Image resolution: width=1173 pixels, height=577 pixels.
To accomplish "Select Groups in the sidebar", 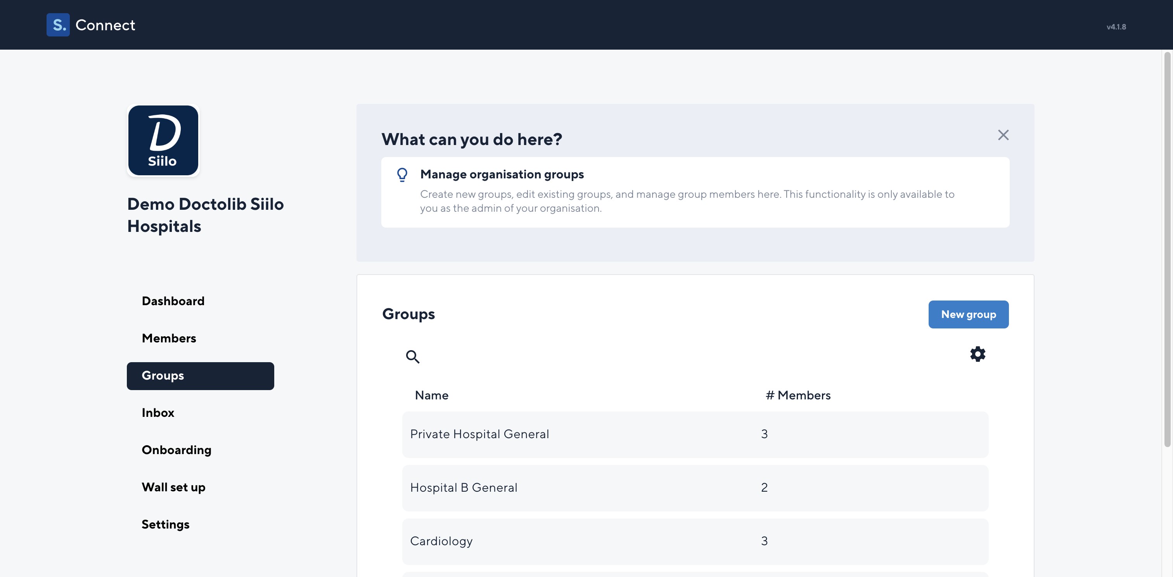I will (200, 376).
